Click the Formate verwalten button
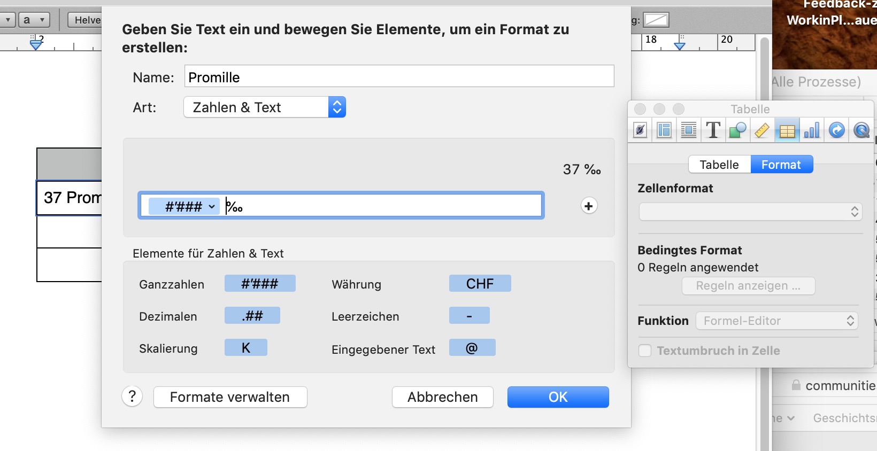 click(230, 397)
